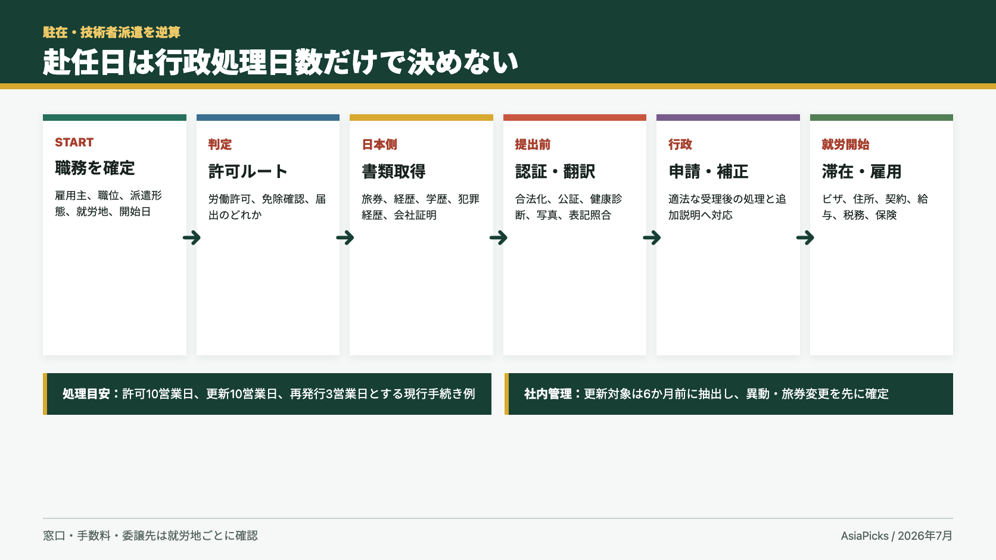Select the text 適法な受理後の処理と追加説明へ対応
996x560 pixels.
[727, 207]
